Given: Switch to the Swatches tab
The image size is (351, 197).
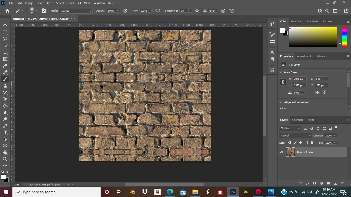Looking at the screenshot, I should (x=296, y=21).
